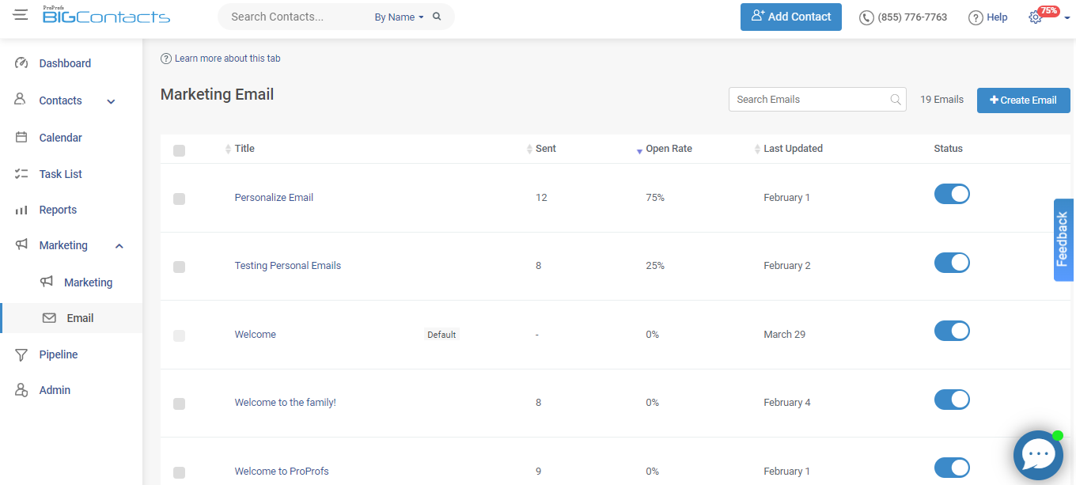Click the Create Email button
Screen dimensions: 1076x485
point(1023,100)
